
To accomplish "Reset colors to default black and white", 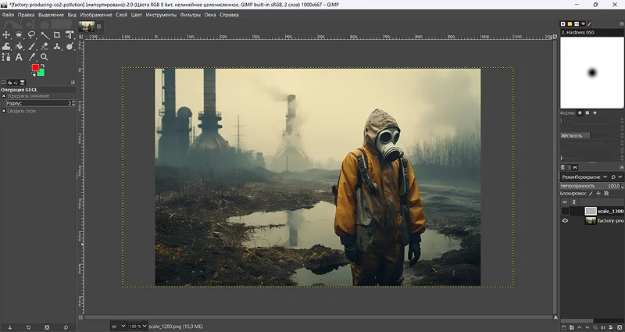I will [x=34, y=74].
